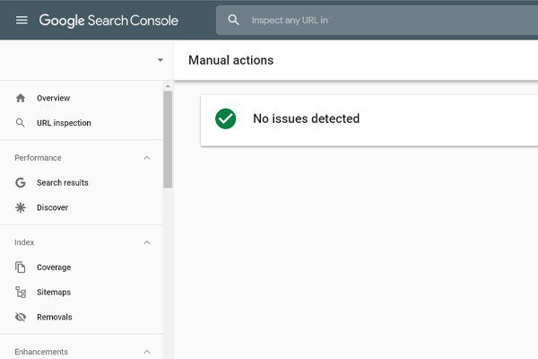Click the Performance section heading
The image size is (538, 359).
(x=38, y=158)
